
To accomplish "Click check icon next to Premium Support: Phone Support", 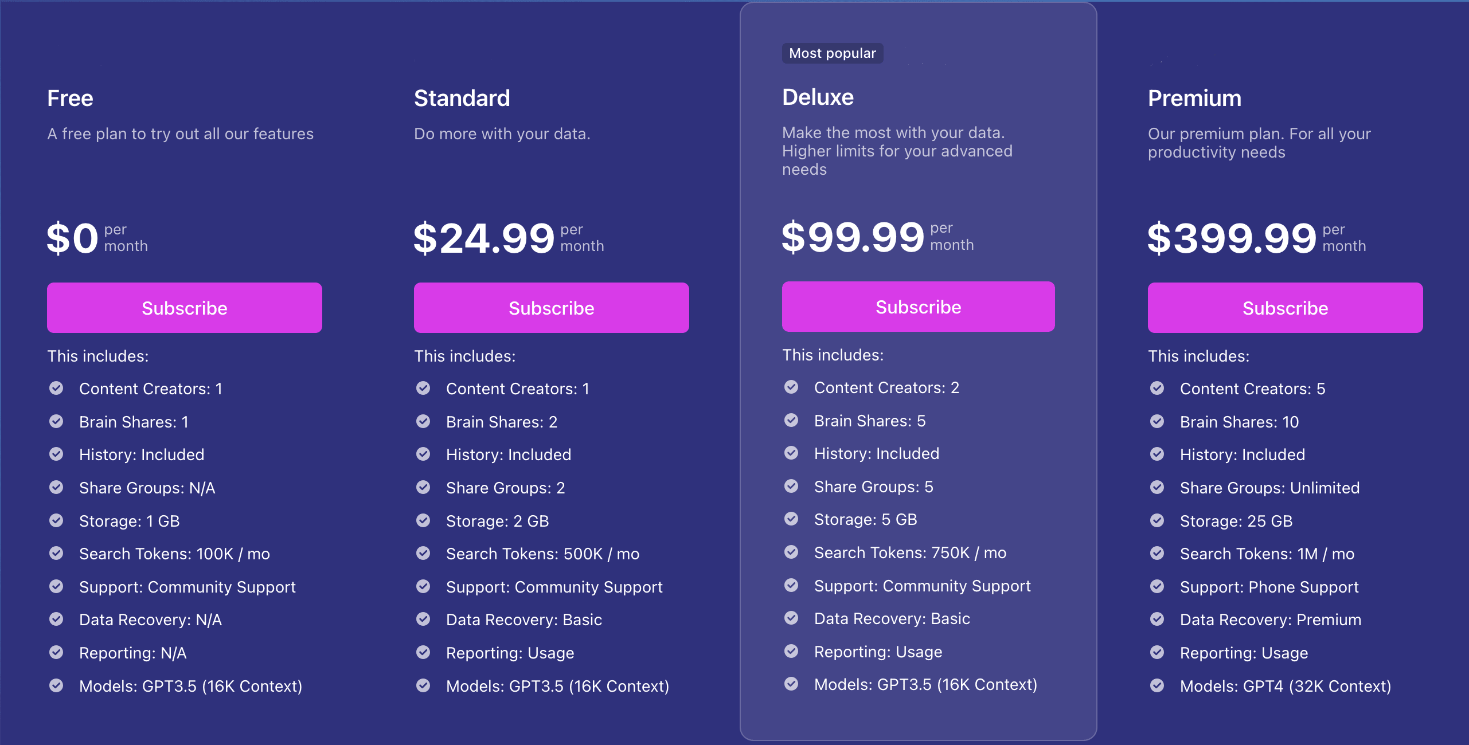I will (x=1157, y=587).
